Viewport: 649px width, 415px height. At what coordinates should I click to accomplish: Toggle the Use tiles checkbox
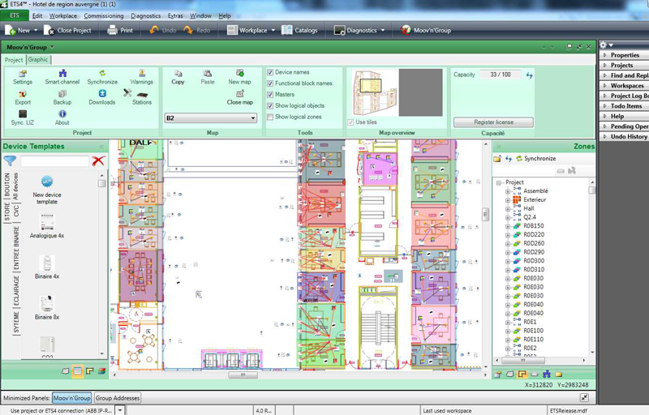pos(350,122)
